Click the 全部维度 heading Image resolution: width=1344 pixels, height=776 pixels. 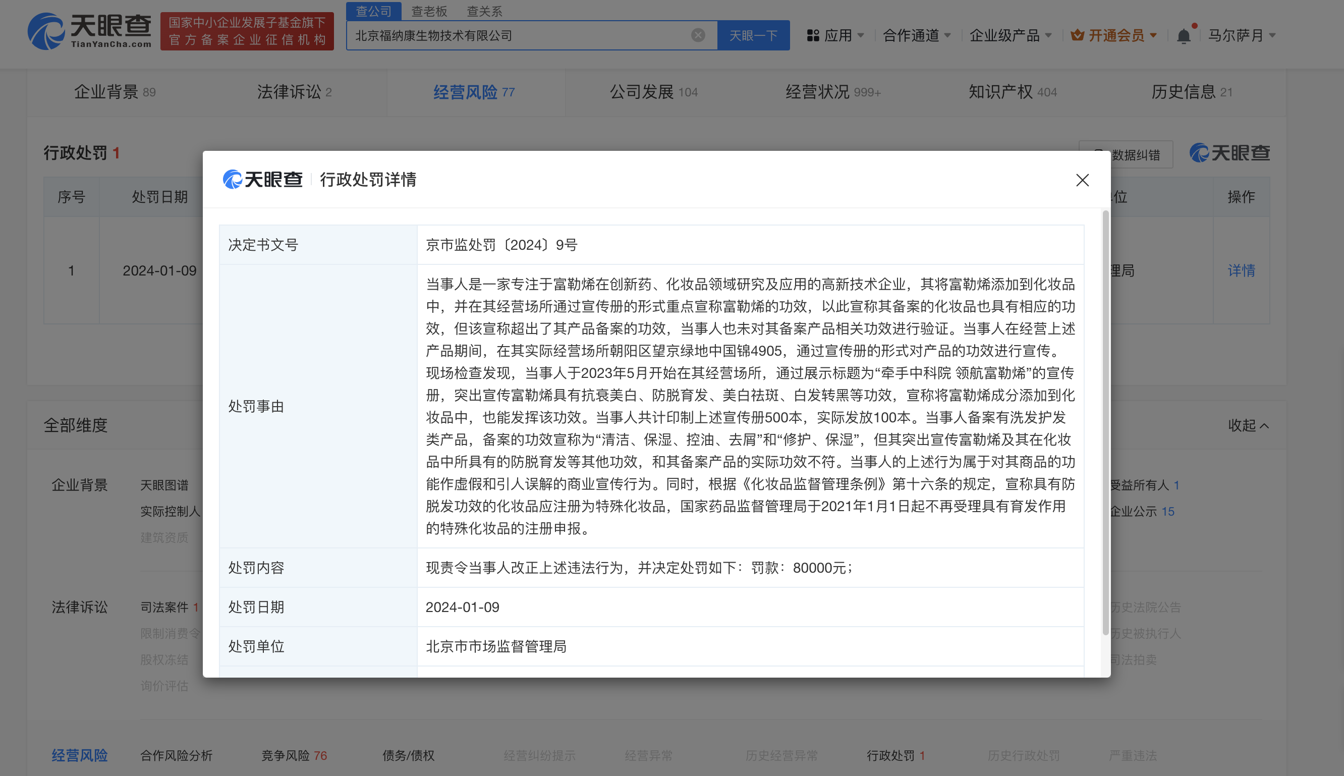pos(76,425)
